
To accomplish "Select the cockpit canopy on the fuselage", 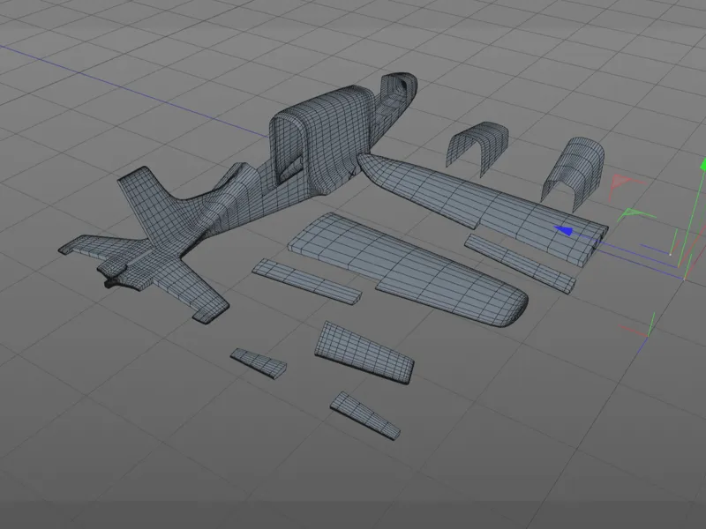I will 323,135.
